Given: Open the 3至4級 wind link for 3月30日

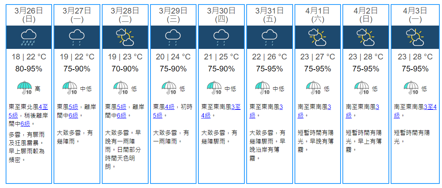Looking at the screenshot, I should [237, 107].
